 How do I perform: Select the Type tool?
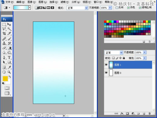9,57
